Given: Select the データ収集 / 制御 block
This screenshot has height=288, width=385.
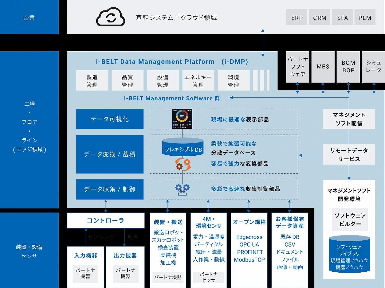Looking at the screenshot, I should [110, 189].
